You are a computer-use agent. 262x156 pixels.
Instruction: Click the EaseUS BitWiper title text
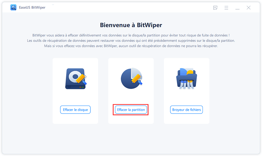coord(32,7)
